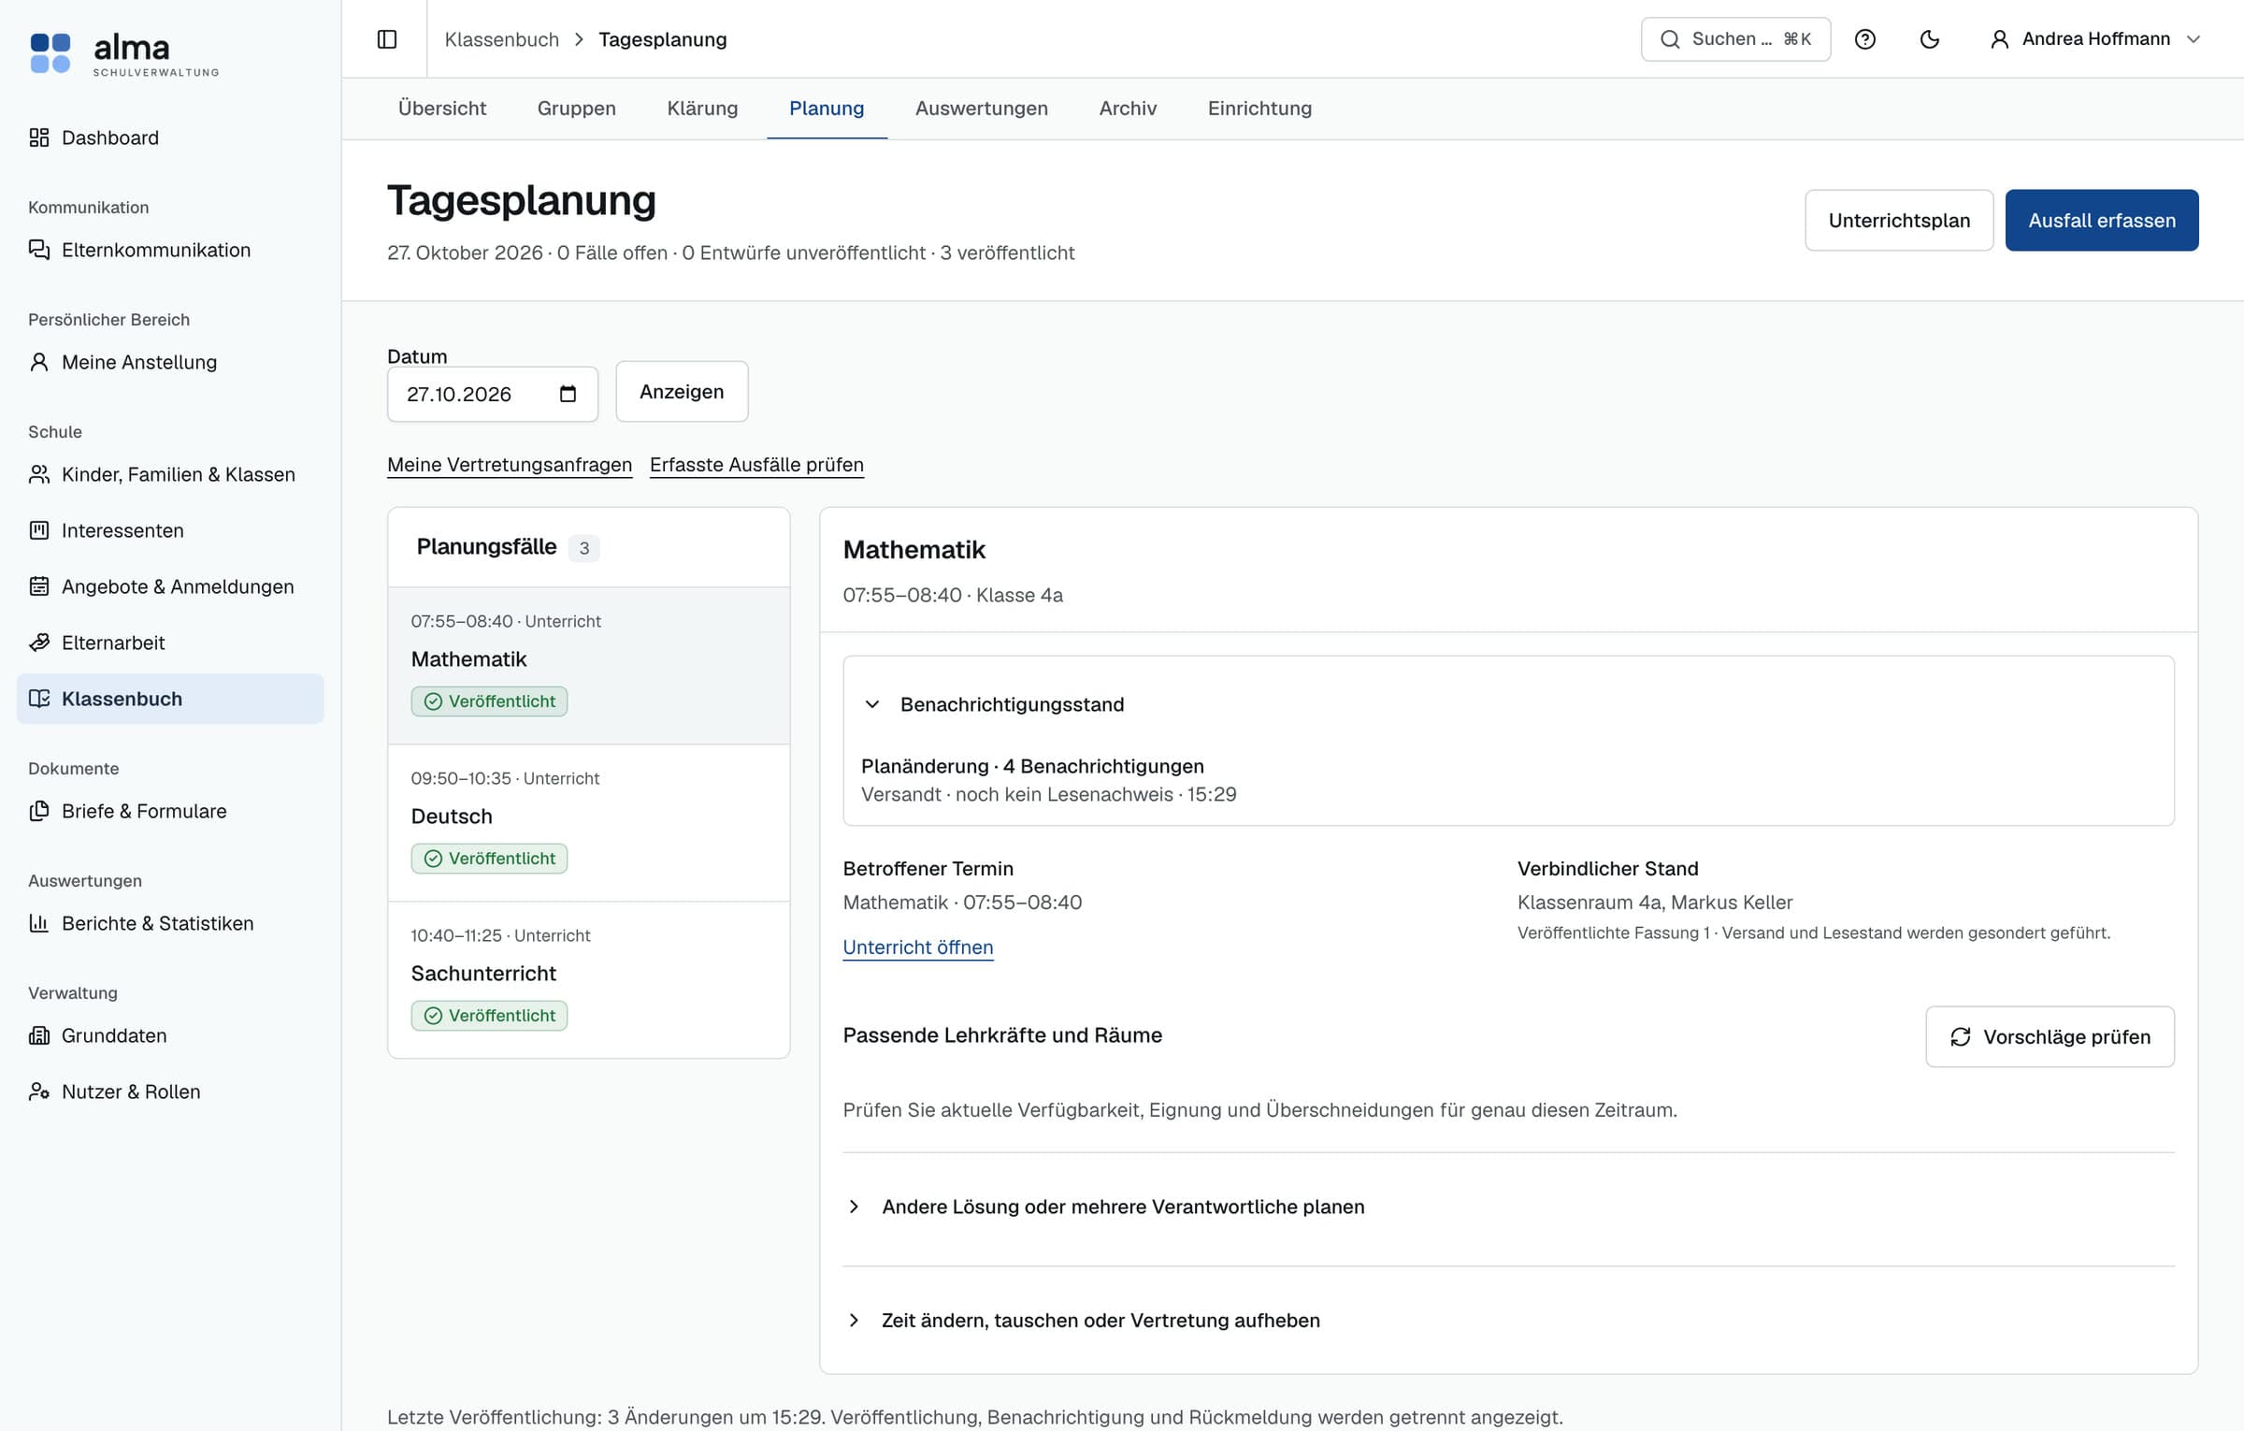Open Interessenten section
The width and height of the screenshot is (2244, 1431).
tap(170, 530)
